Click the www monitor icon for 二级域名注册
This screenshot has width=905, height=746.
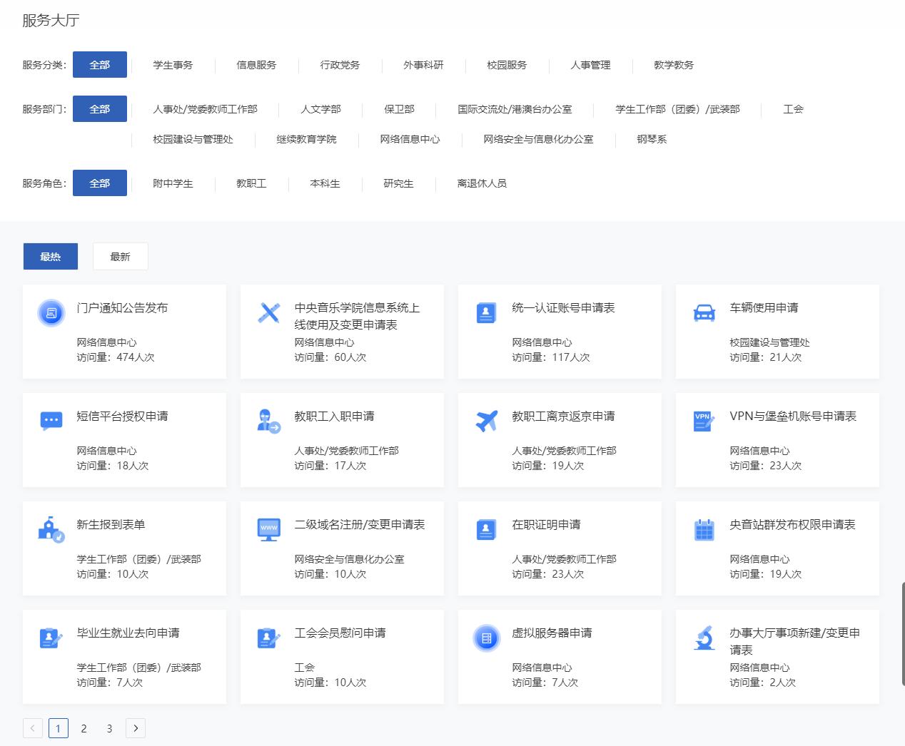click(x=269, y=529)
